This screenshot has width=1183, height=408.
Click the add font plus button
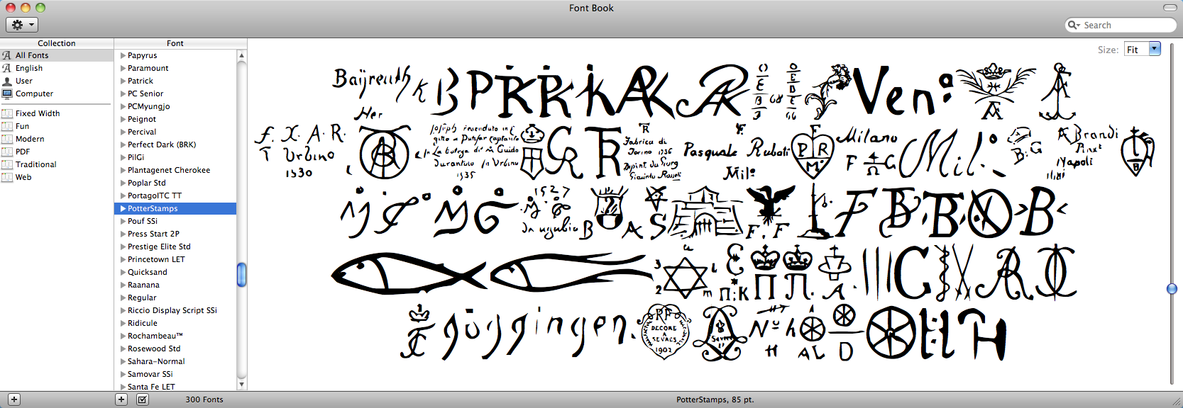pos(121,399)
